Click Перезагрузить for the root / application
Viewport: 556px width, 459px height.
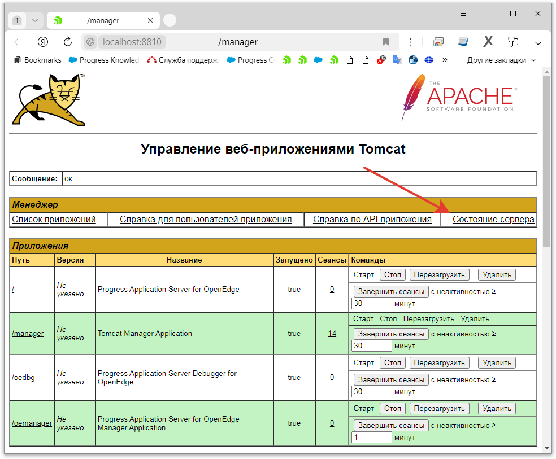point(440,274)
